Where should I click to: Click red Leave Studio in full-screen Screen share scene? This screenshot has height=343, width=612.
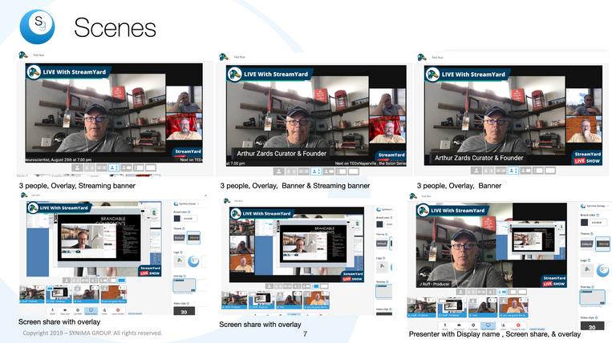(x=118, y=312)
